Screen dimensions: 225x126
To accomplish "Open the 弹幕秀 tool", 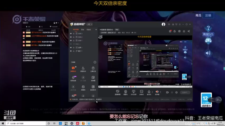I will (83, 88).
